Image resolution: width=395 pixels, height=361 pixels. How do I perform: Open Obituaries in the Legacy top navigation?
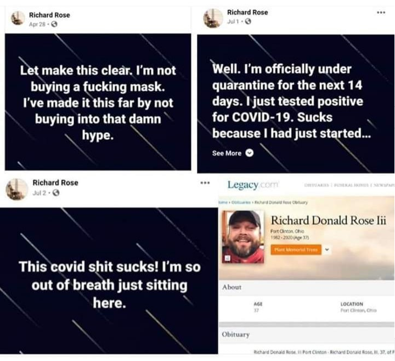[x=317, y=185]
